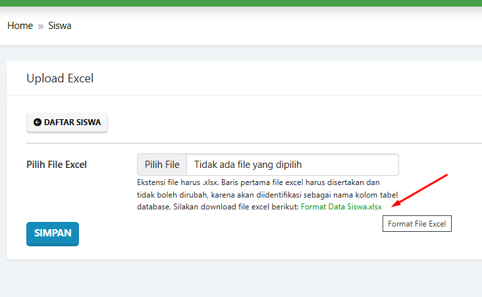
Task: Click the 'Tidak ada file yang dipilih' field
Action: (x=292, y=164)
